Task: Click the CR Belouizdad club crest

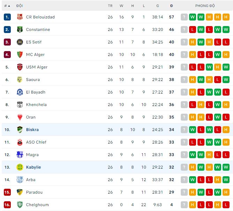Action: point(20,17)
